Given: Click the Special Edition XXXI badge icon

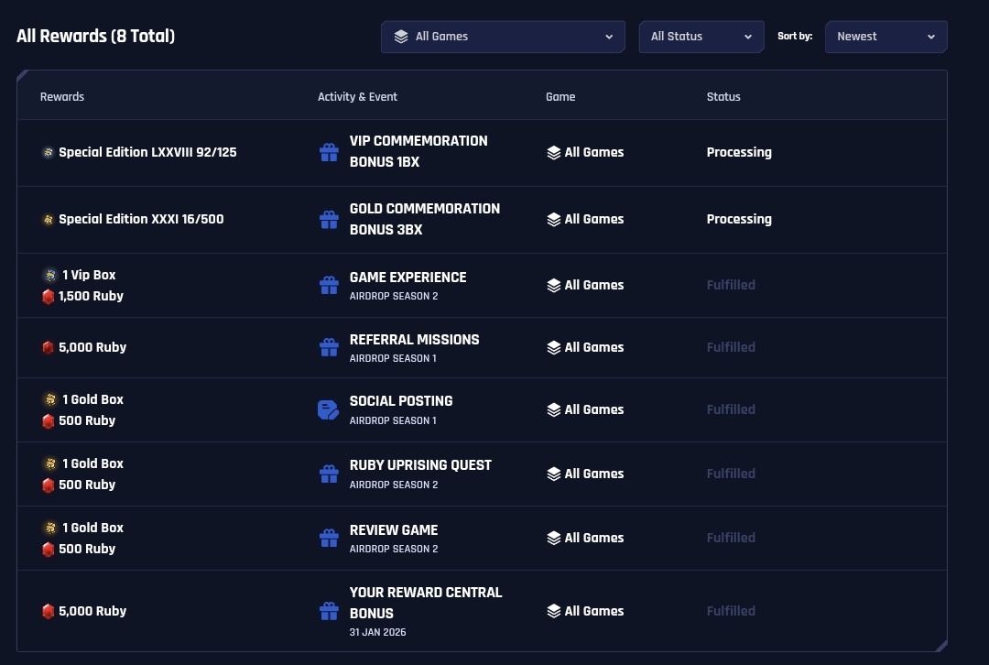Looking at the screenshot, I should coord(48,220).
